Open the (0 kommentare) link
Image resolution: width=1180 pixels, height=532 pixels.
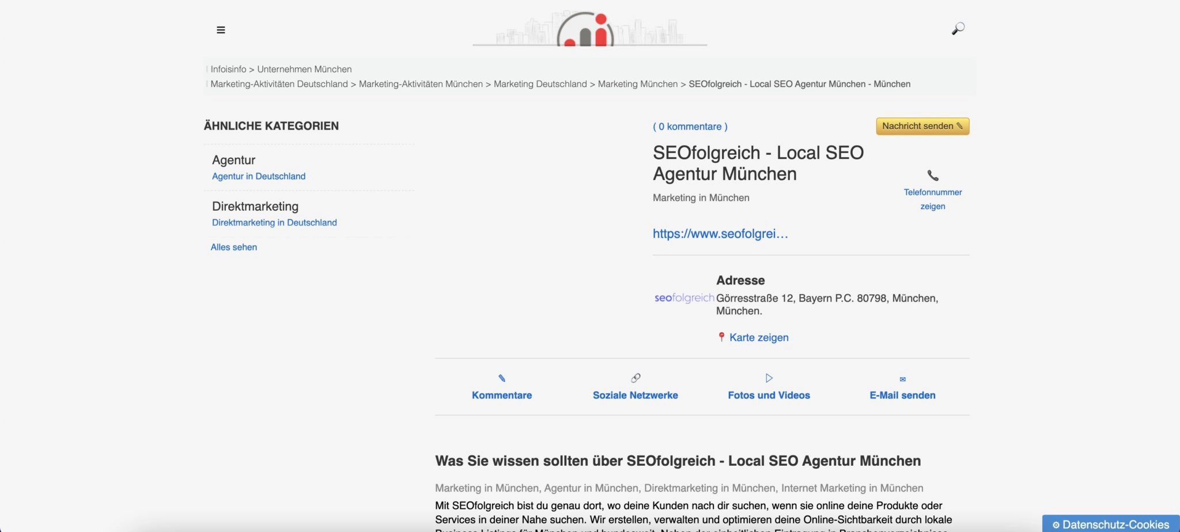coord(690,127)
